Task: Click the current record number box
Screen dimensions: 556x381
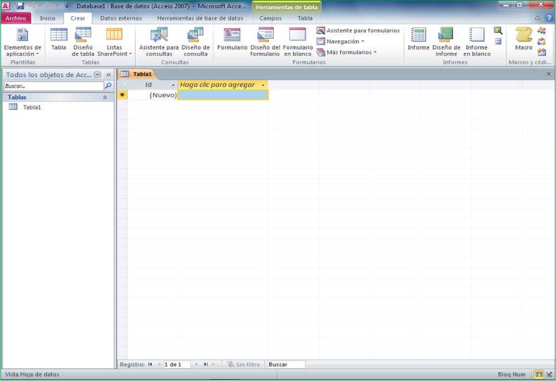Action: pyautogui.click(x=177, y=364)
